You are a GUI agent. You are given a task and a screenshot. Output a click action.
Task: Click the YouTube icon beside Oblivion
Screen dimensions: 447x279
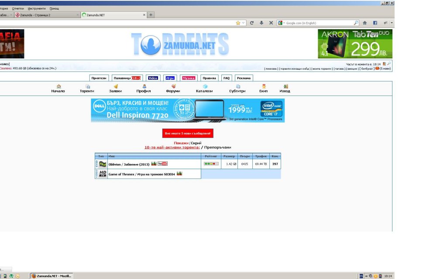point(162,163)
